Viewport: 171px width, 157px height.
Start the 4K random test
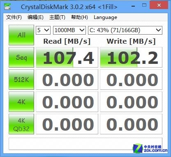21,102
